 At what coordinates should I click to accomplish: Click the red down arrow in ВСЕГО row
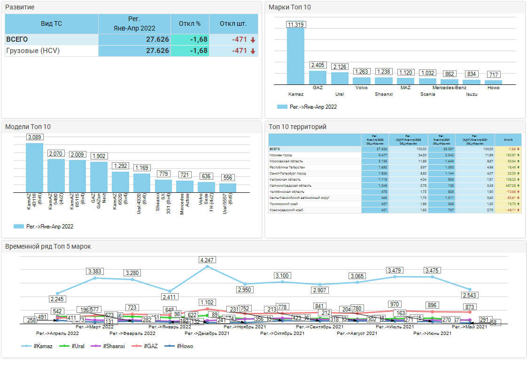[x=253, y=40]
